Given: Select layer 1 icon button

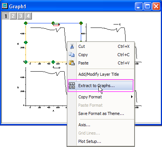Looking at the screenshot, I should (6, 16).
